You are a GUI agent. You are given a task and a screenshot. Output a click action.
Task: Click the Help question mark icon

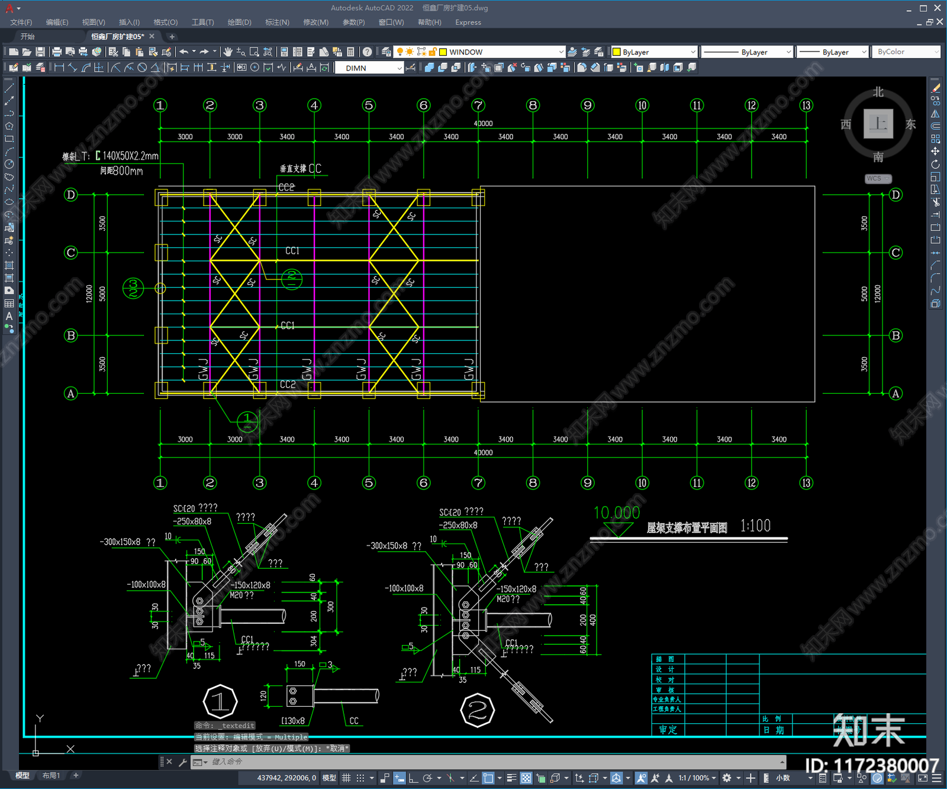coord(368,52)
